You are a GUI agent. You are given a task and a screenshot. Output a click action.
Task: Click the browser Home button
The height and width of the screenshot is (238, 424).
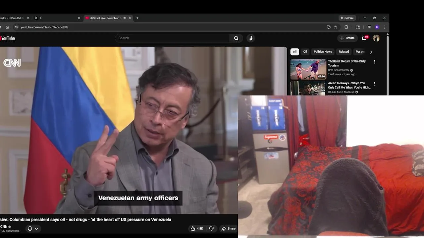[7, 27]
